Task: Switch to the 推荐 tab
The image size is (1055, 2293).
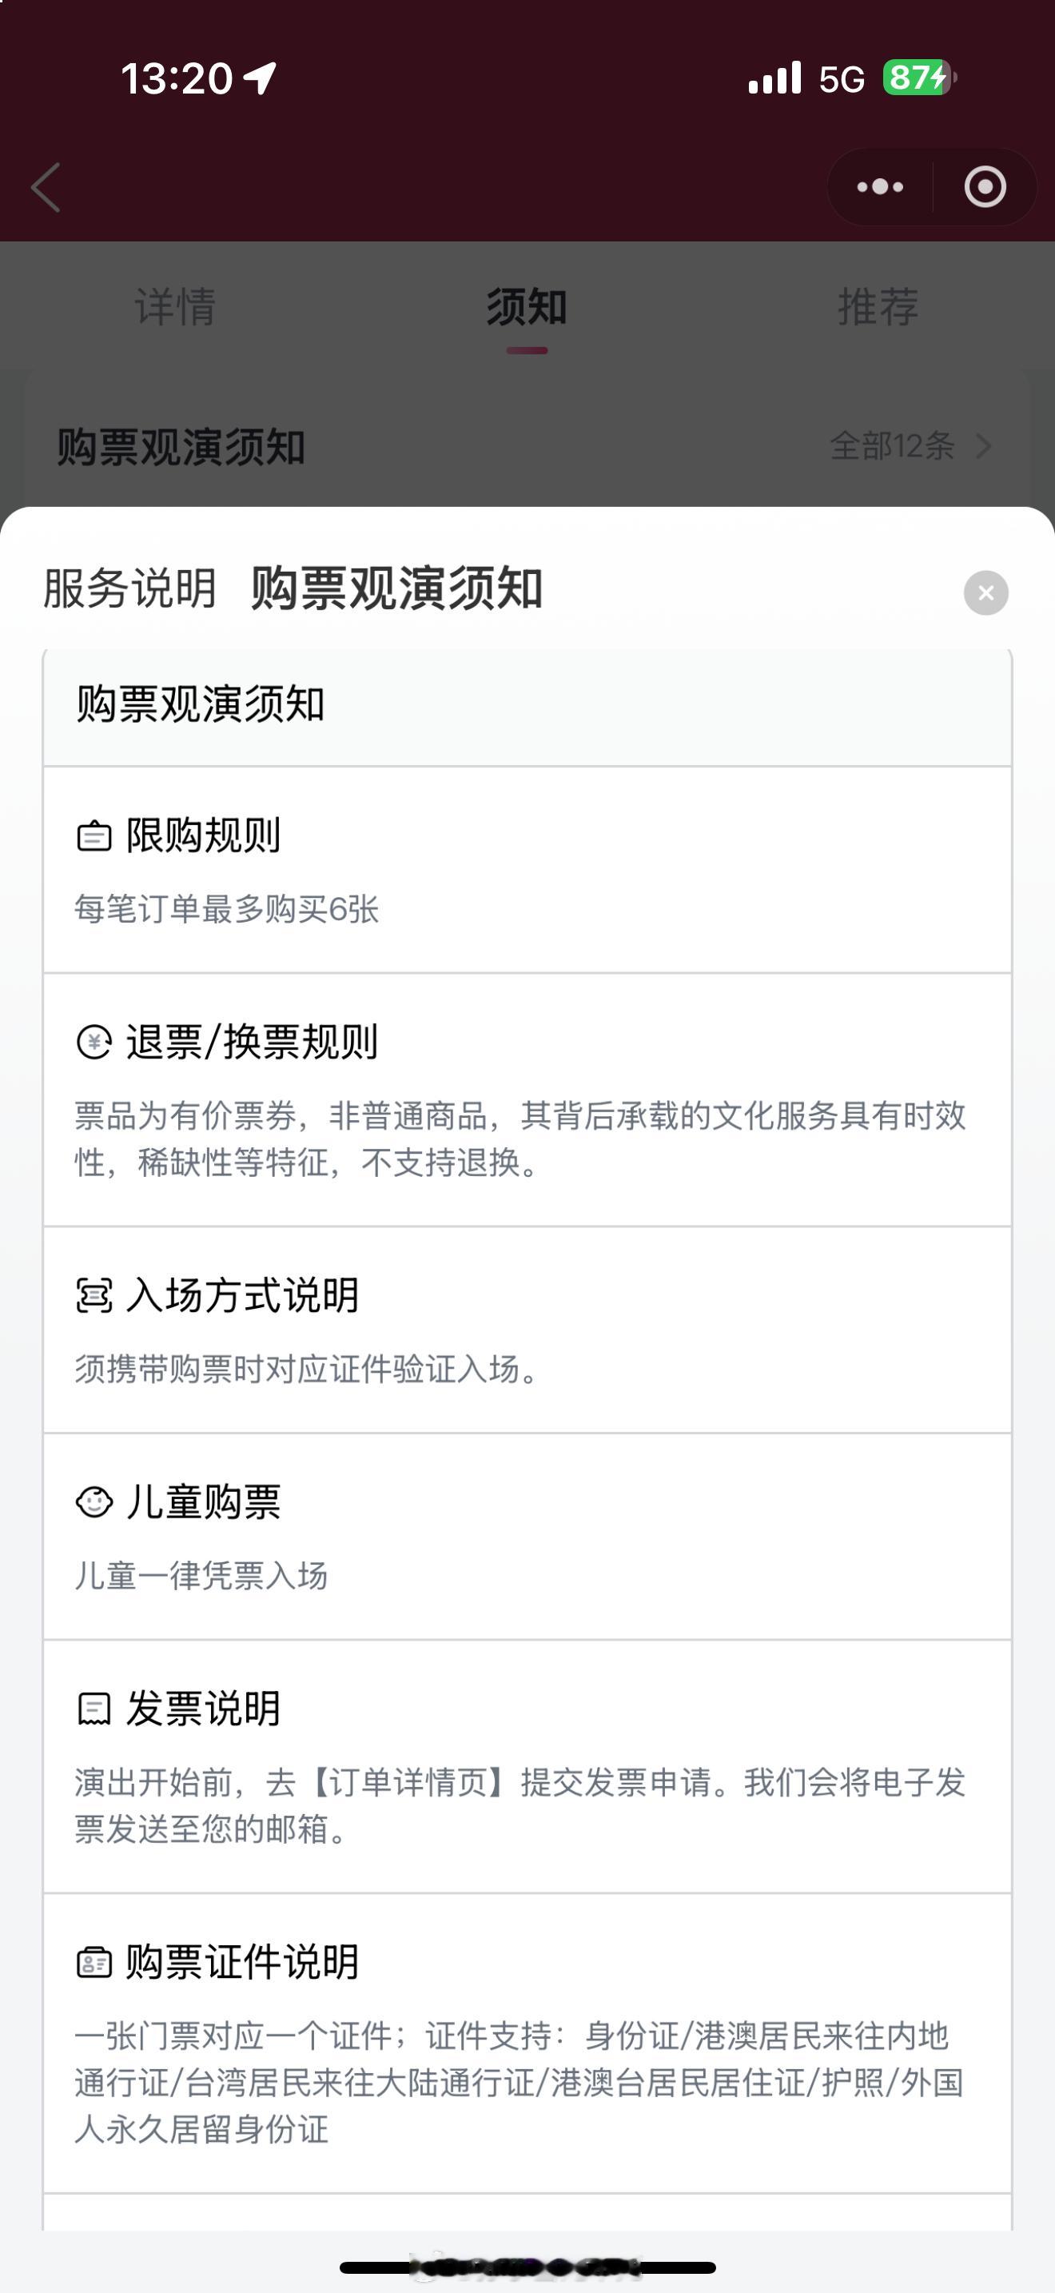Action: 878,307
